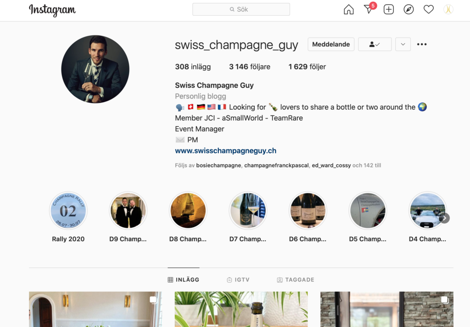The image size is (470, 327).
Task: Open activity feed heart icon
Action: pos(429,10)
